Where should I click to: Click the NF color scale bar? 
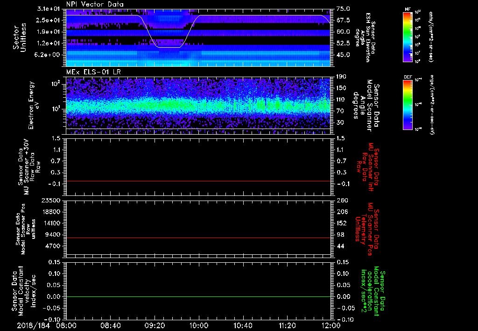click(408, 36)
